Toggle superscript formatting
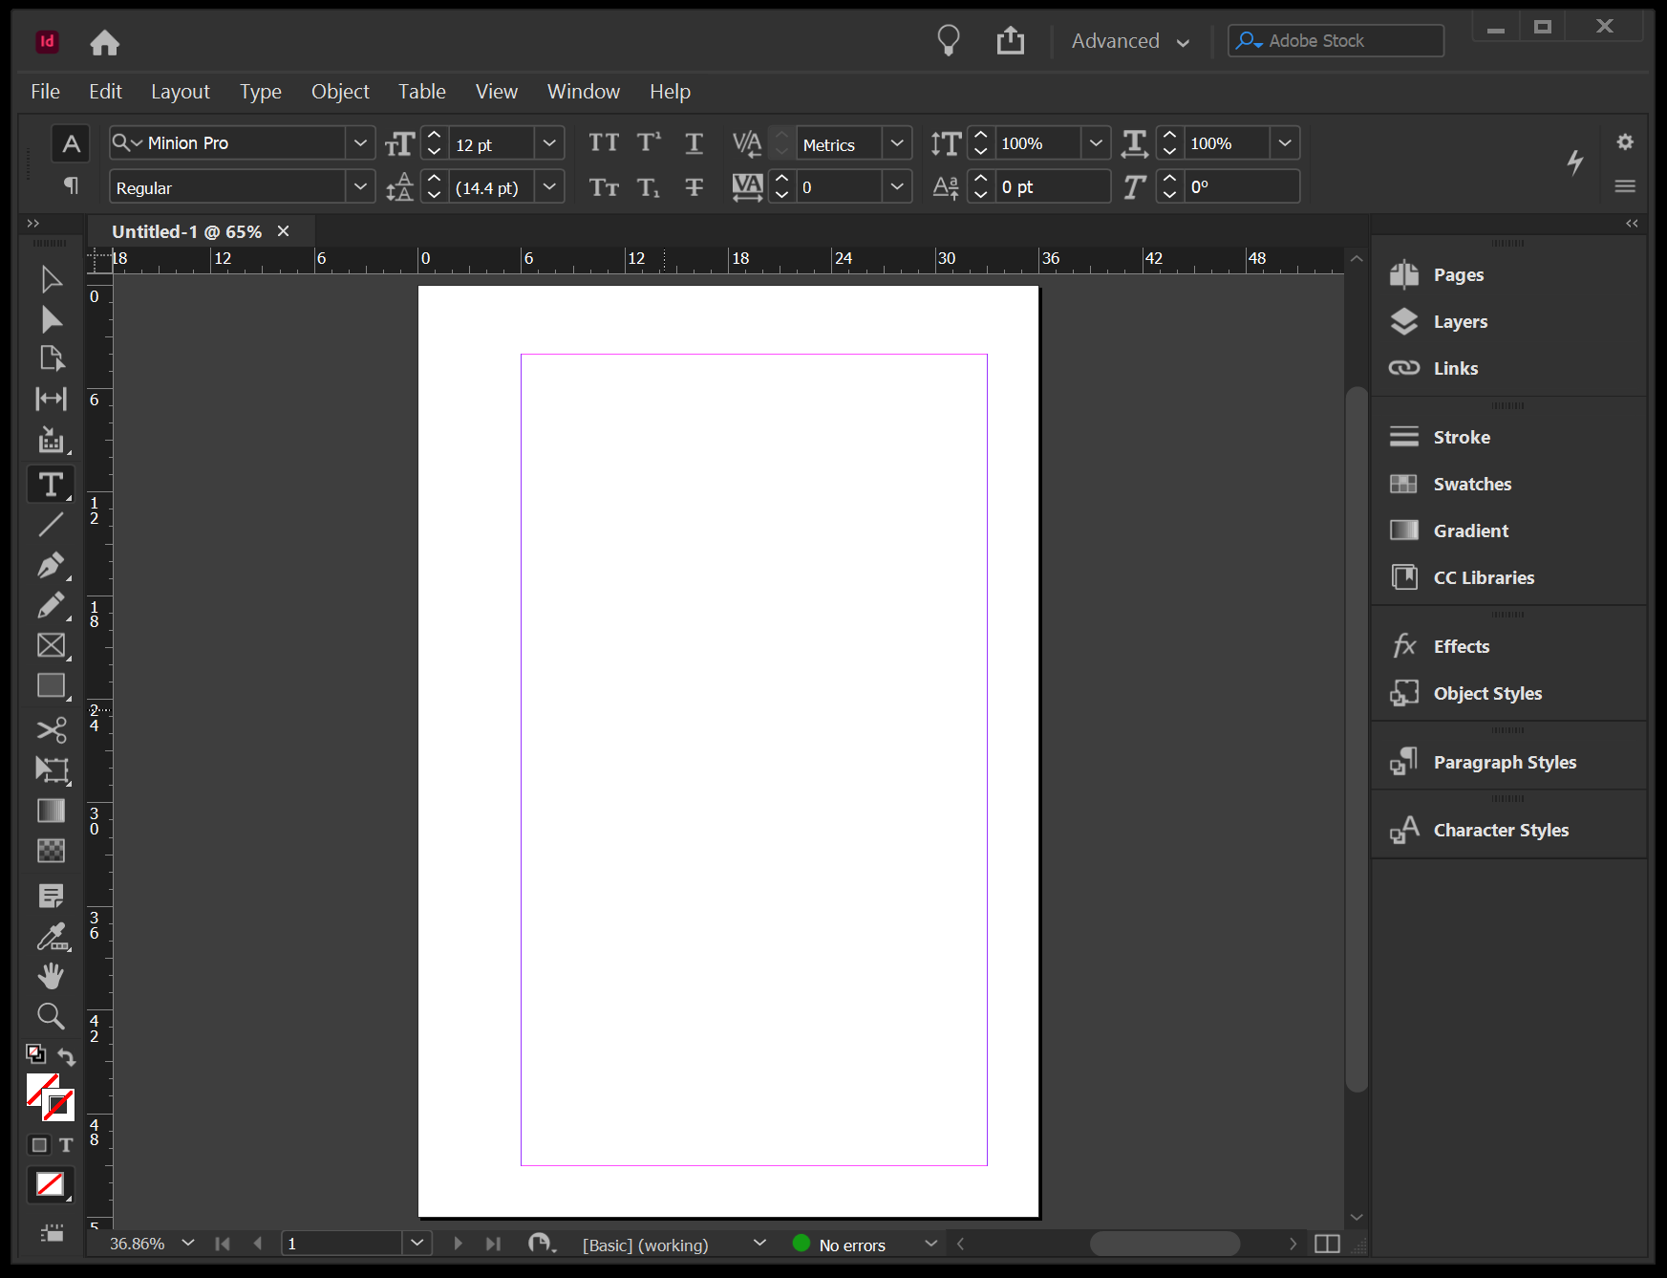Screen dimensions: 1667x1278 [649, 142]
